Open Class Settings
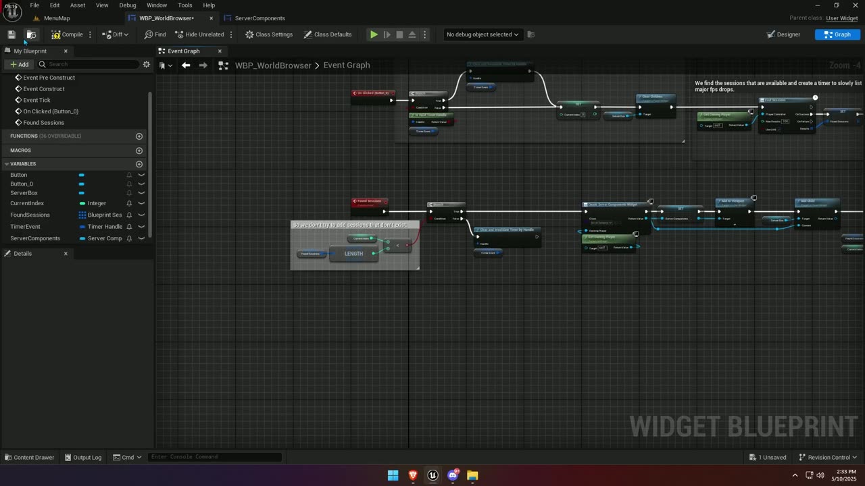Image resolution: width=865 pixels, height=486 pixels. 269,34
